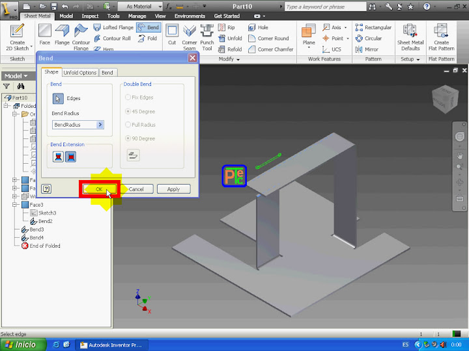Open the Point dropdown arrow

point(348,38)
